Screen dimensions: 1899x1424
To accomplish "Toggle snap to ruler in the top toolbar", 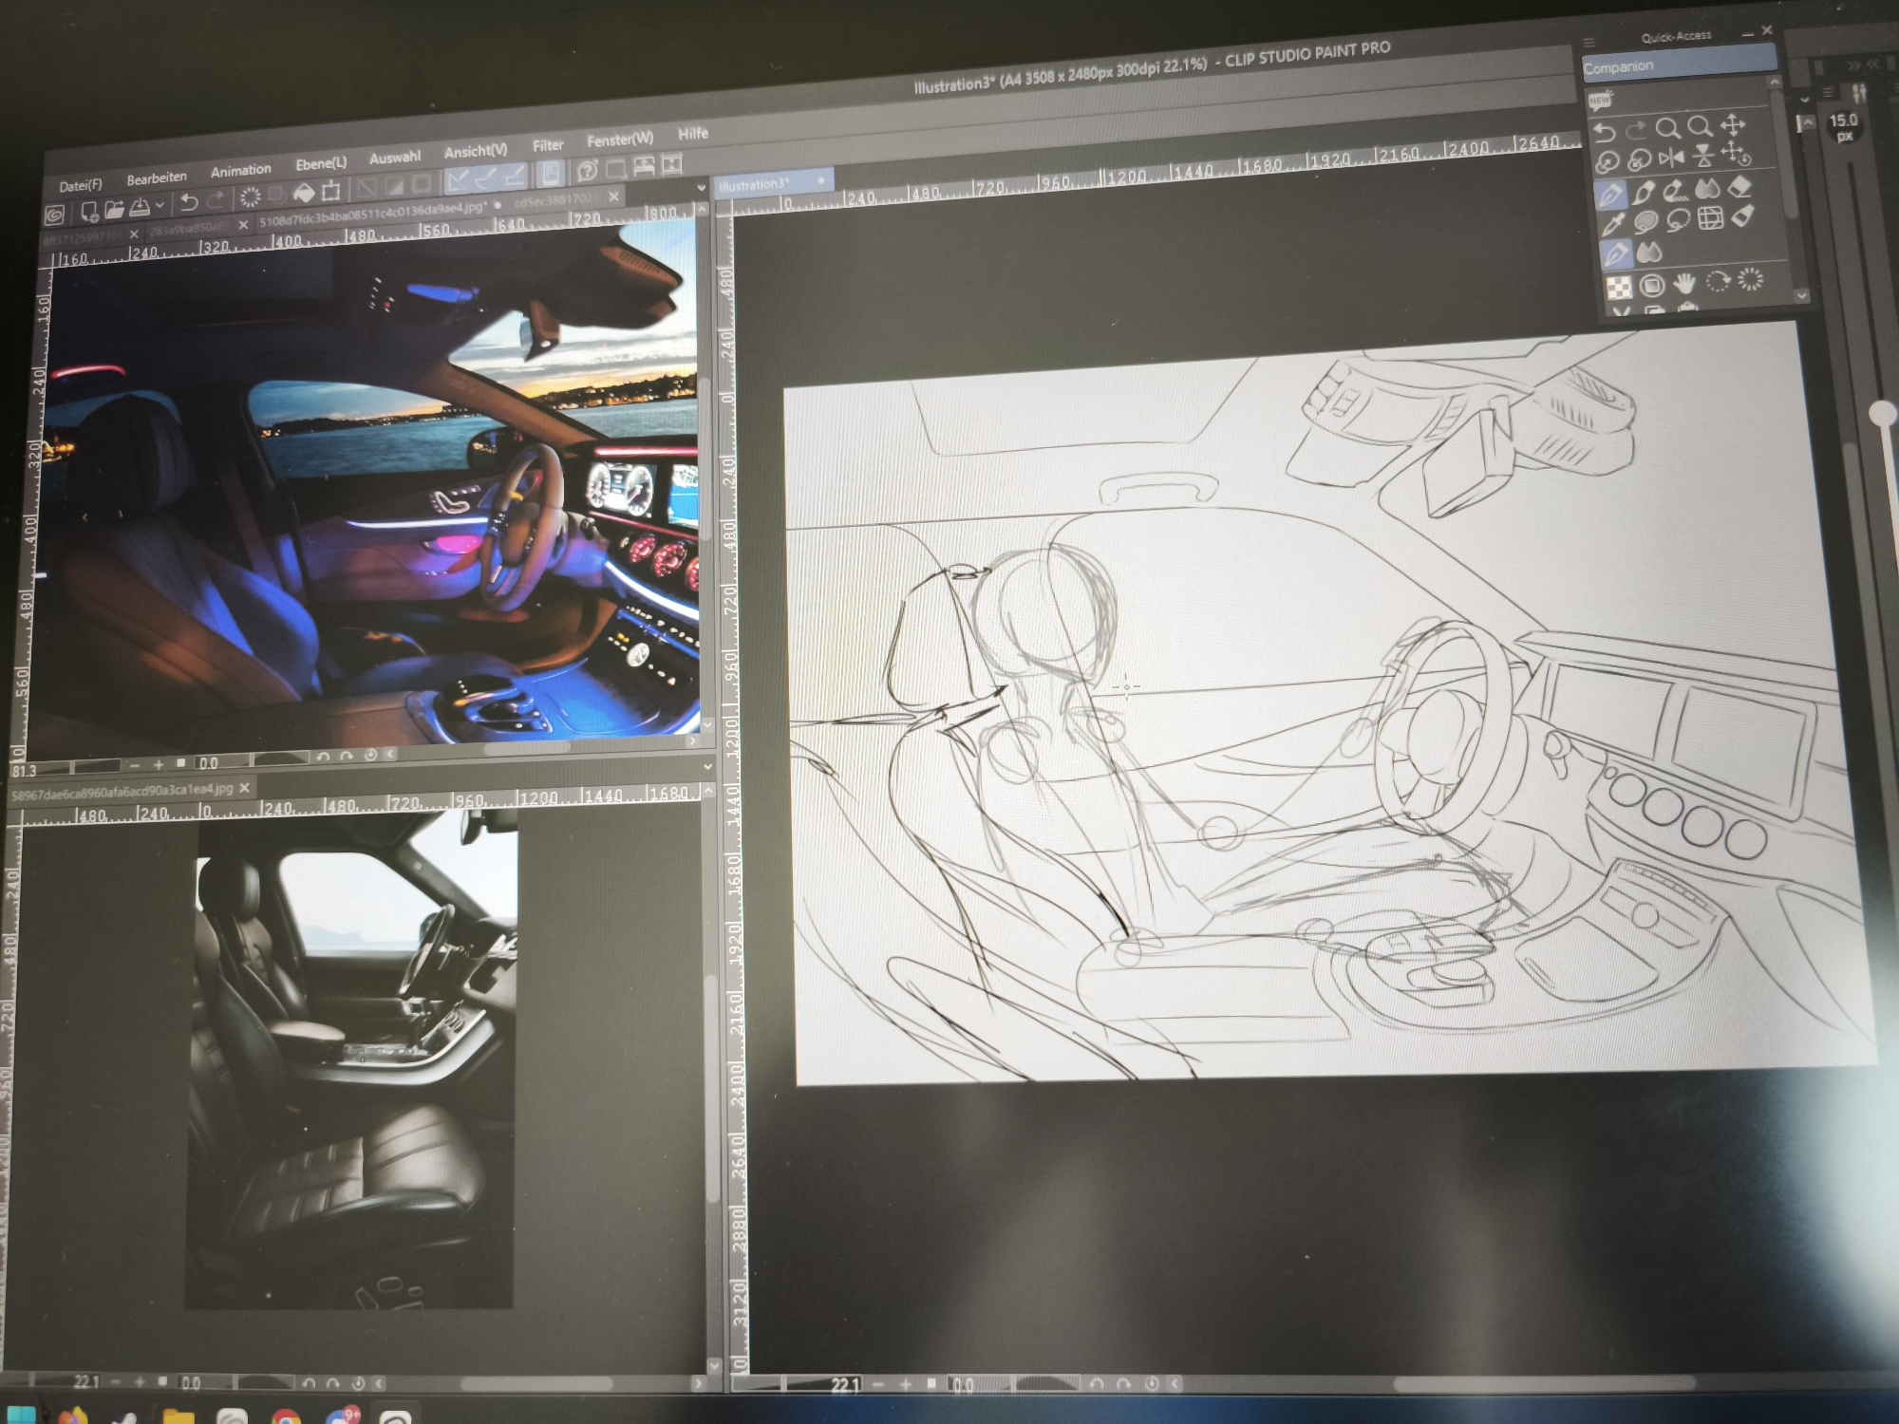I will click(x=458, y=178).
